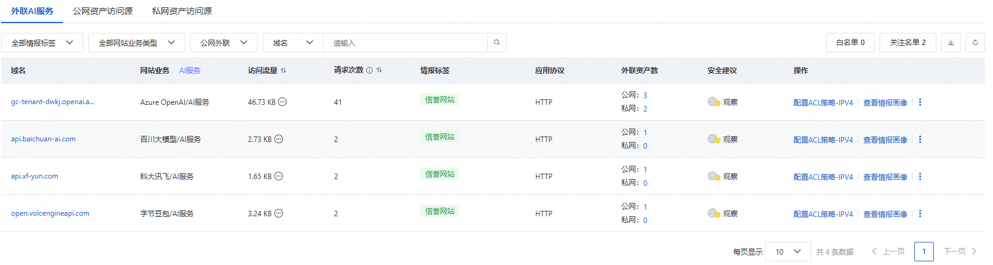Click 配置ACL策略-IPV4 for api.xf-yun.com
The width and height of the screenshot is (993, 265).
click(823, 177)
